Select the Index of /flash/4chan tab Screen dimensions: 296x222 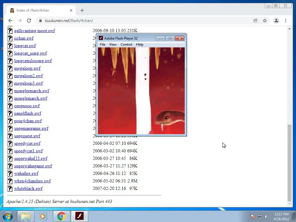(x=41, y=10)
